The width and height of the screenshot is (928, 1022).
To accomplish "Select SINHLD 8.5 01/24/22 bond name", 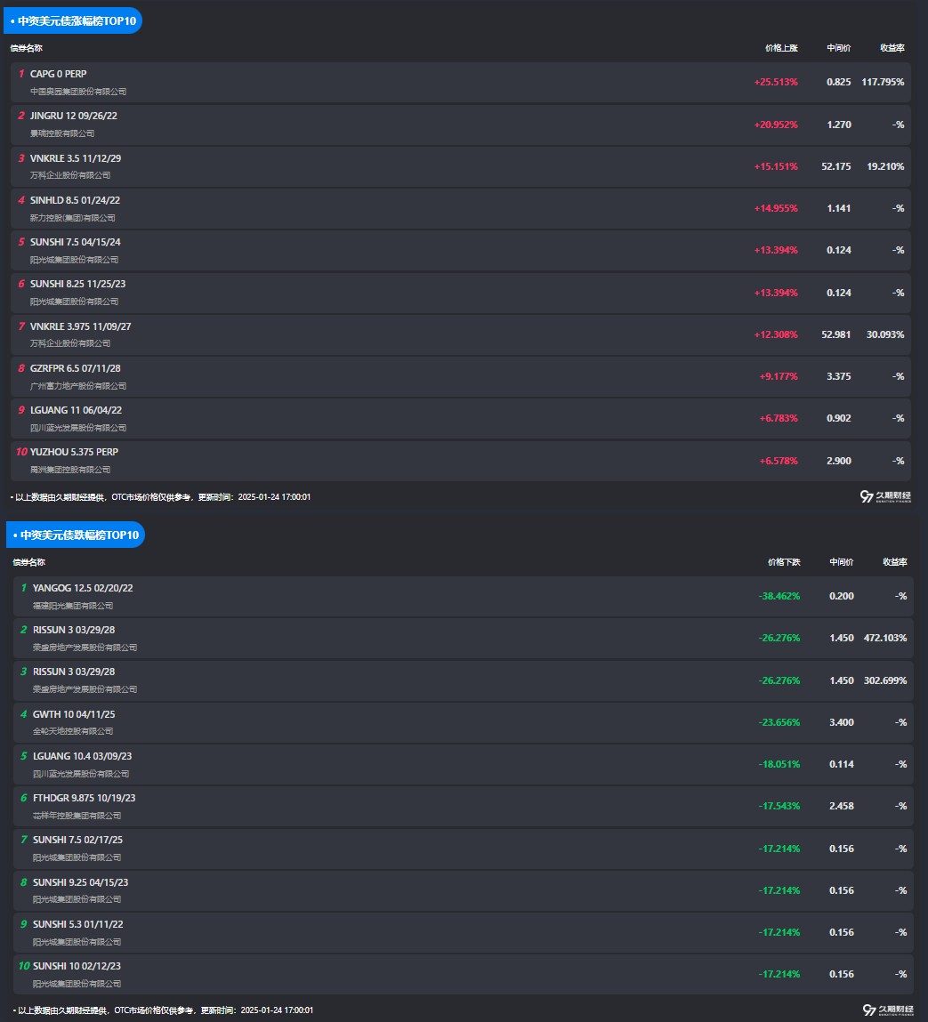I will tap(75, 200).
